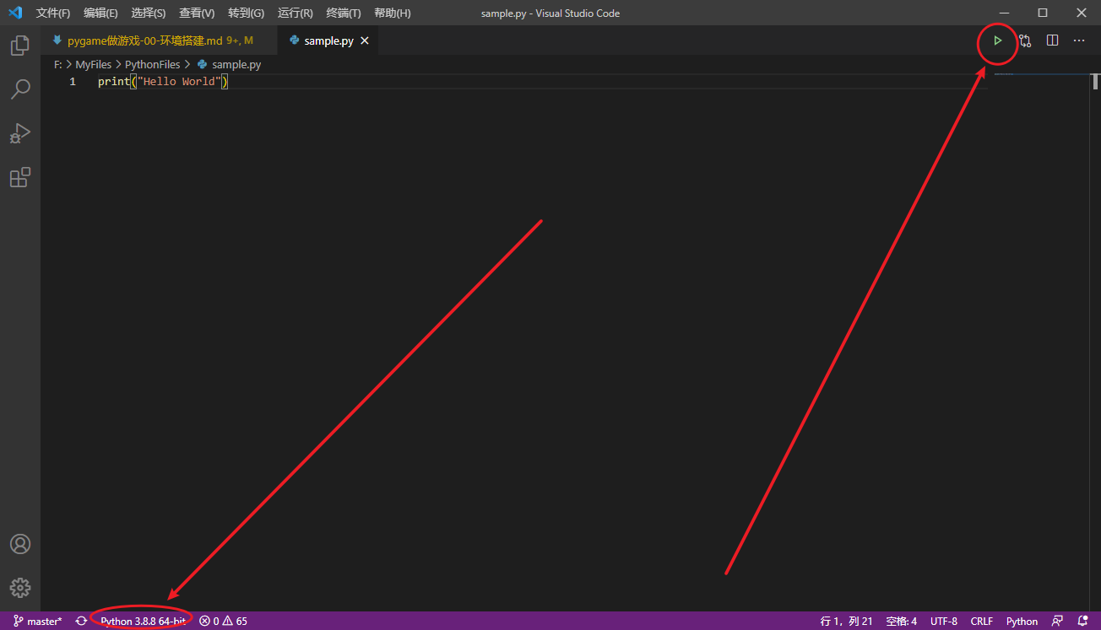The height and width of the screenshot is (630, 1101).
Task: Open notifications bell in status bar
Action: (1083, 621)
